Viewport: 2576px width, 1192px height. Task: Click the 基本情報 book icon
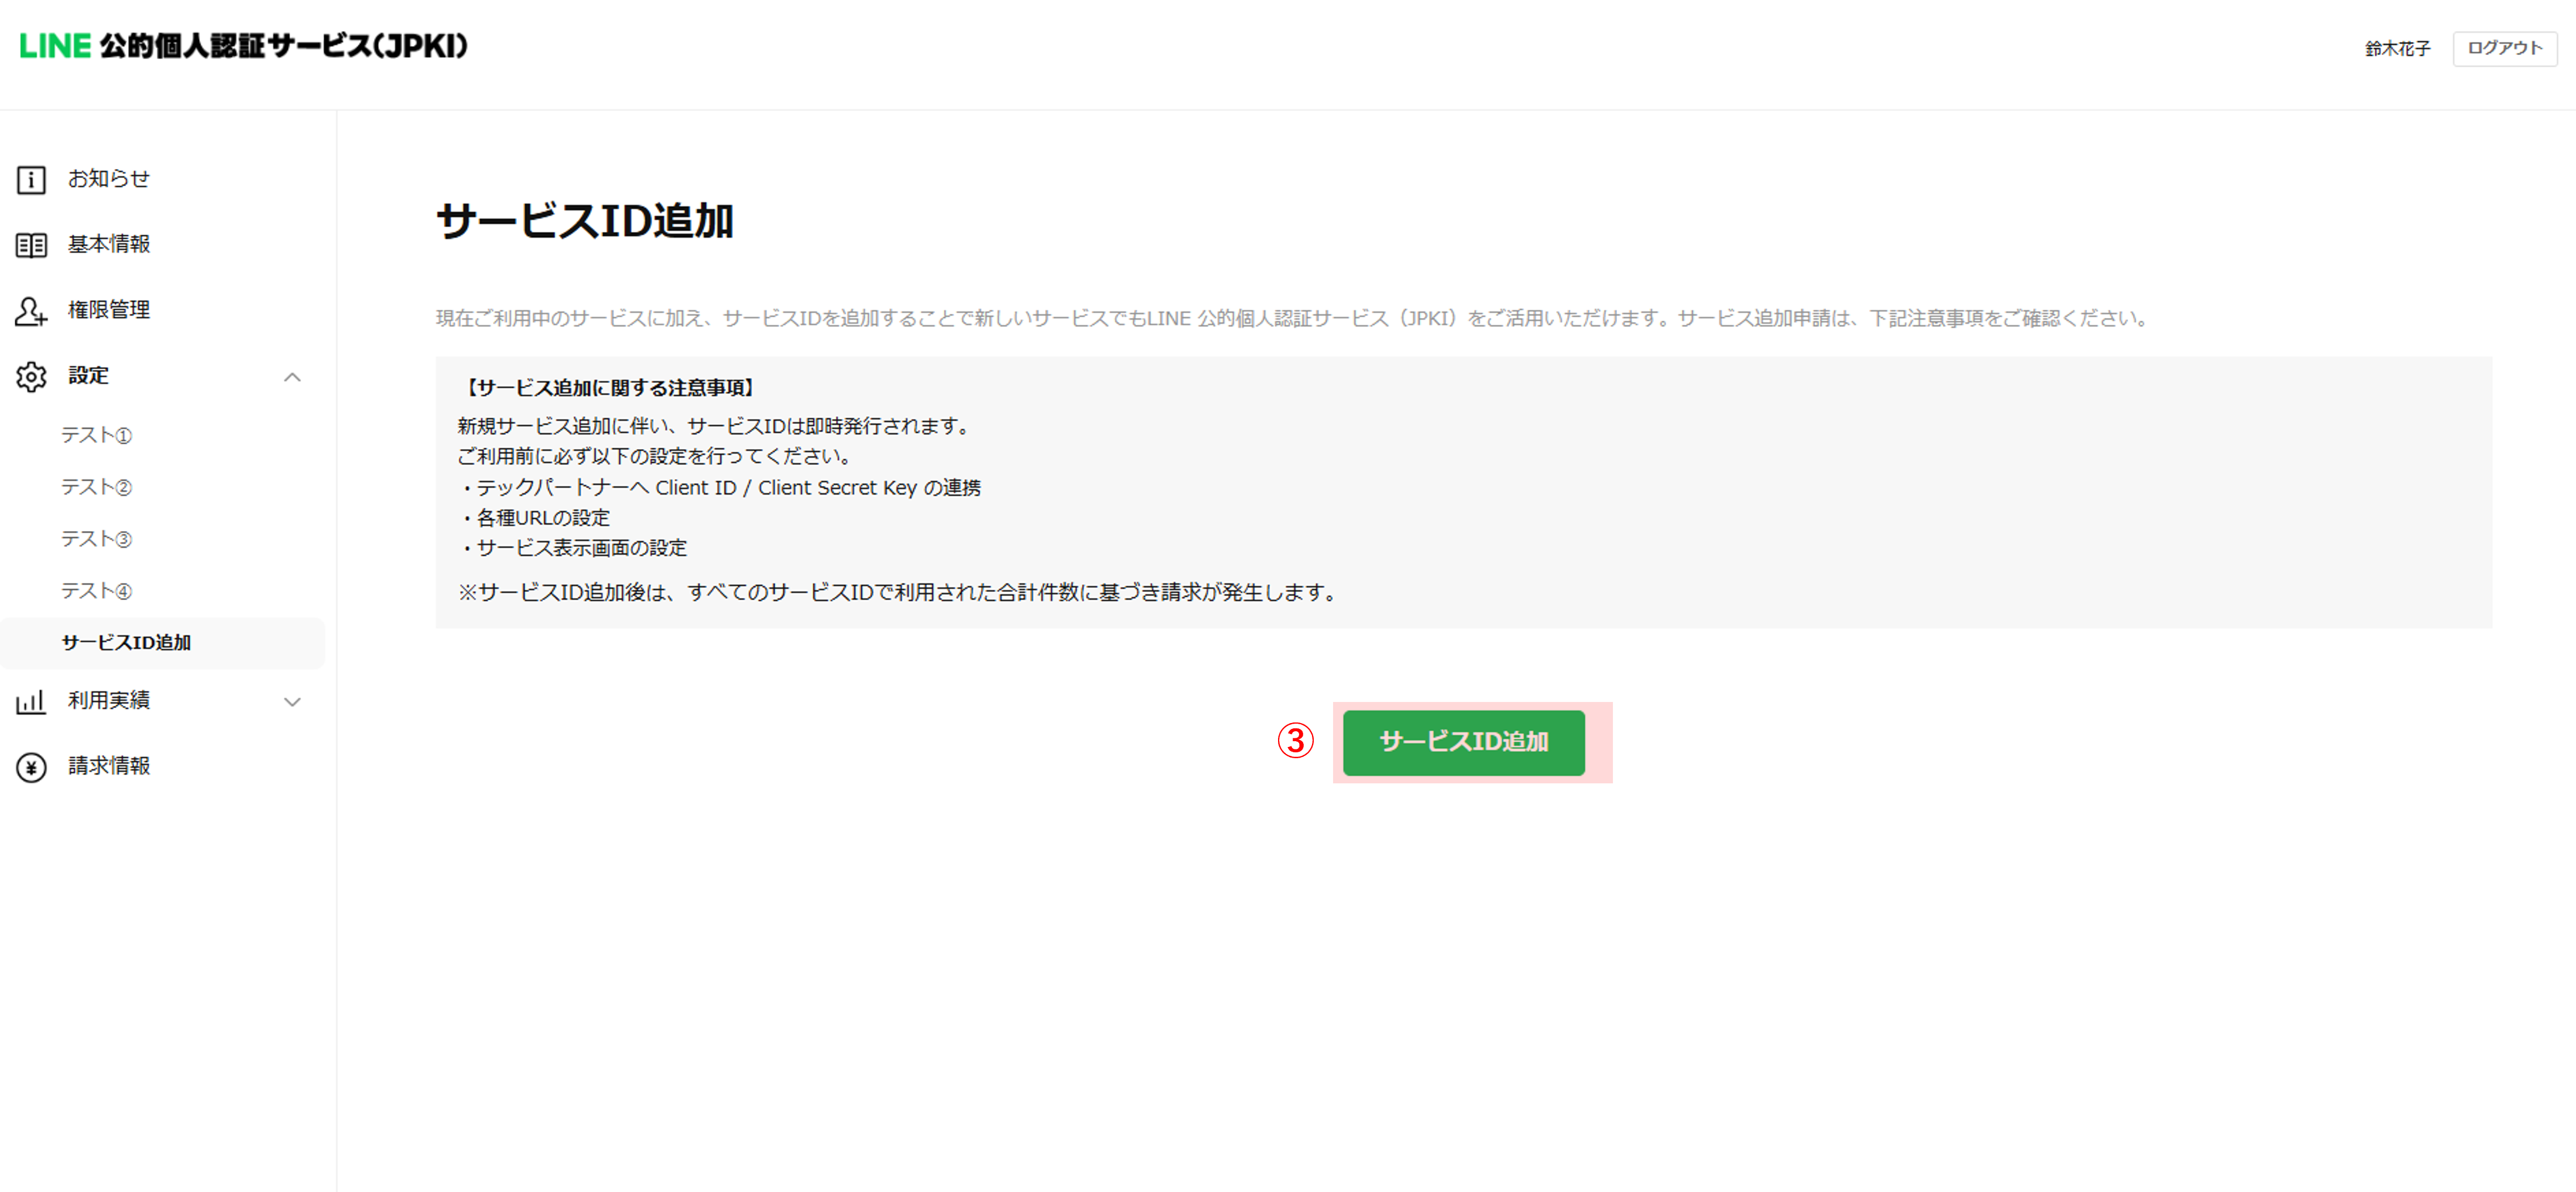[x=31, y=245]
